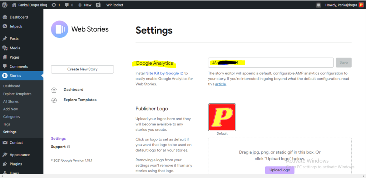Open Tags submenu item
The height and width of the screenshot is (178, 366).
click(7, 124)
